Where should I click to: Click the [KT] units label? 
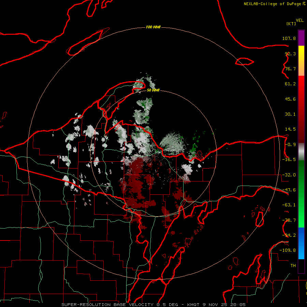[x=291, y=24]
